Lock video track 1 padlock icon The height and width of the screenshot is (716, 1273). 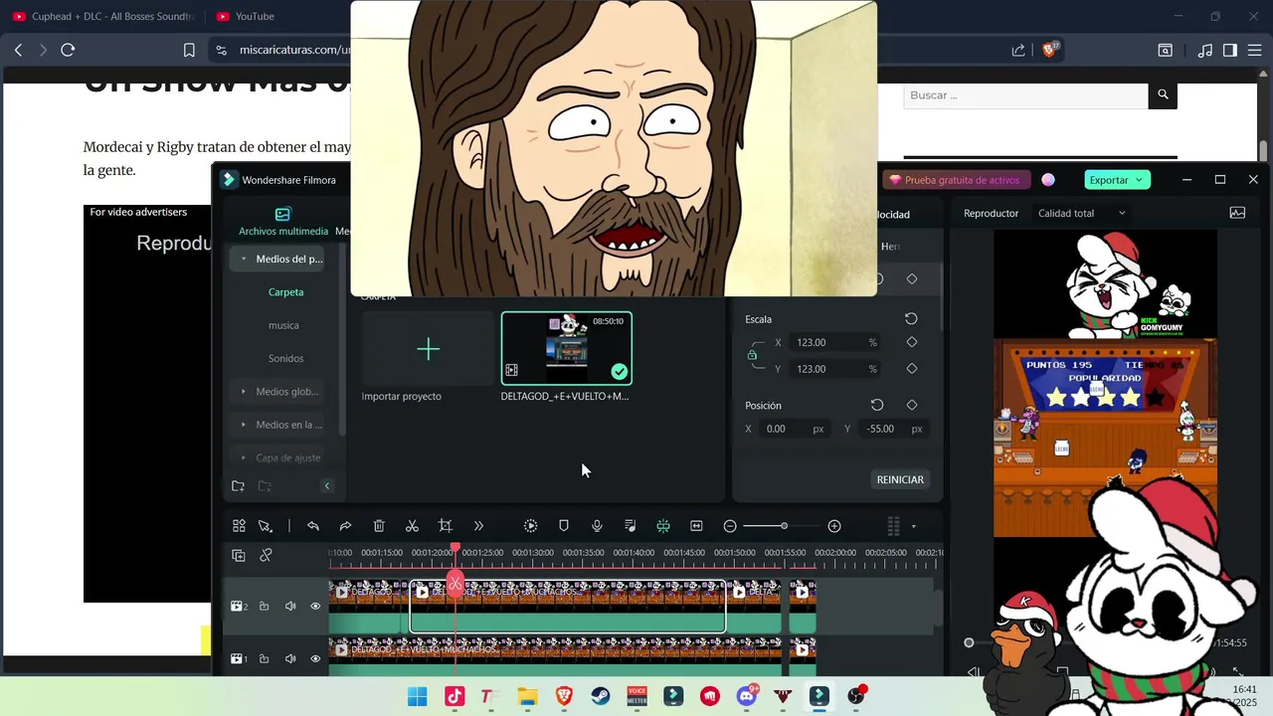(x=265, y=658)
